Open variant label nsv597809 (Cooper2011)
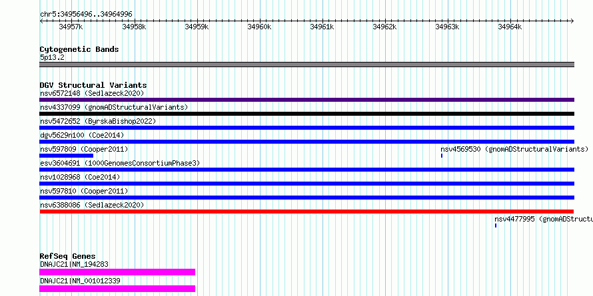593x296 pixels. tap(84, 149)
